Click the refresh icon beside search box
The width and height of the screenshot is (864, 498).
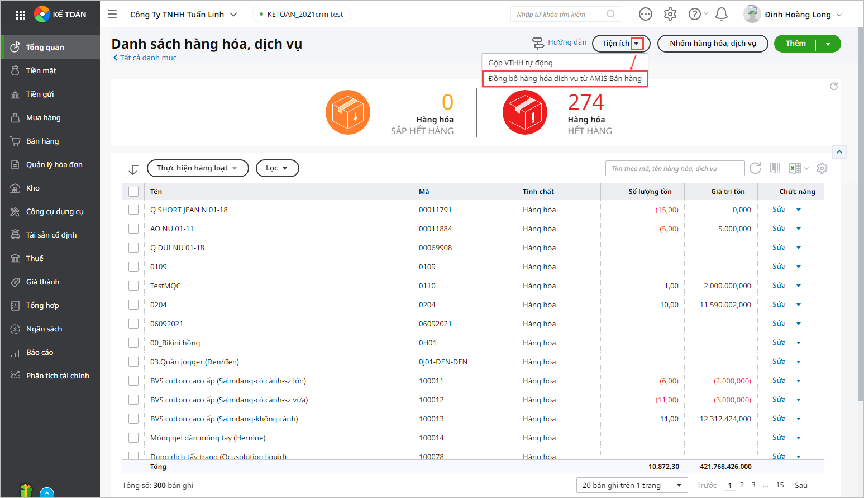click(755, 168)
